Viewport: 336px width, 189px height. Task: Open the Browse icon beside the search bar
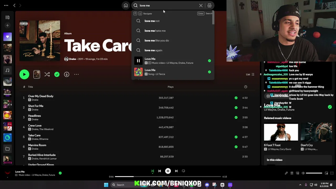(x=209, y=6)
